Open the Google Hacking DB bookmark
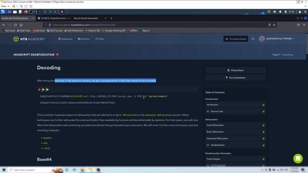 [x=114, y=31]
